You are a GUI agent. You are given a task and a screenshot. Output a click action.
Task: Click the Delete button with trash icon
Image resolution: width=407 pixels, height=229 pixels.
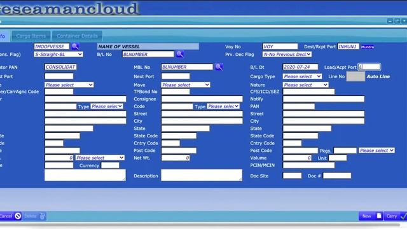(x=34, y=216)
